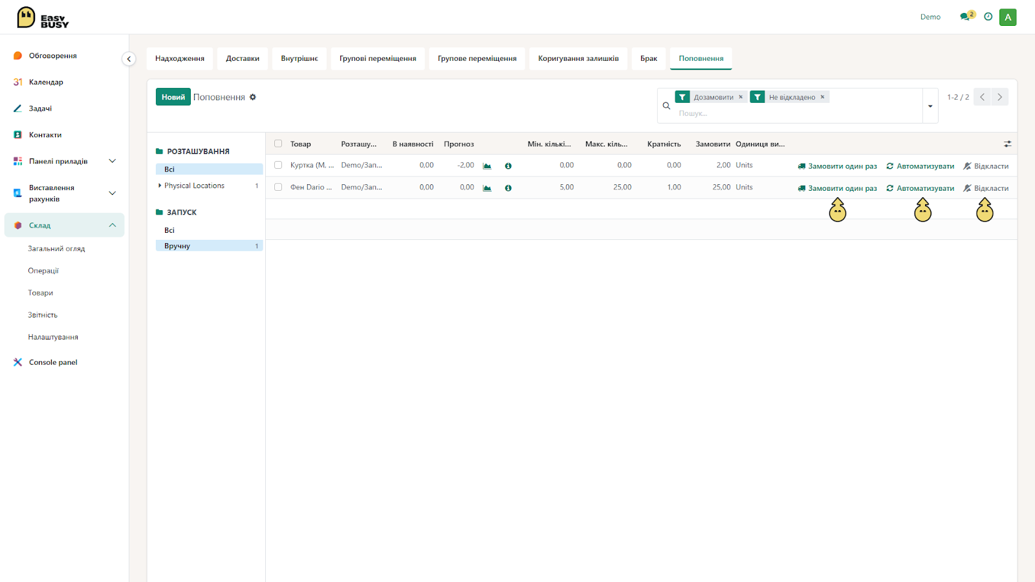This screenshot has width=1035, height=582.
Task: Open the user avatar A menu
Action: tap(1008, 17)
